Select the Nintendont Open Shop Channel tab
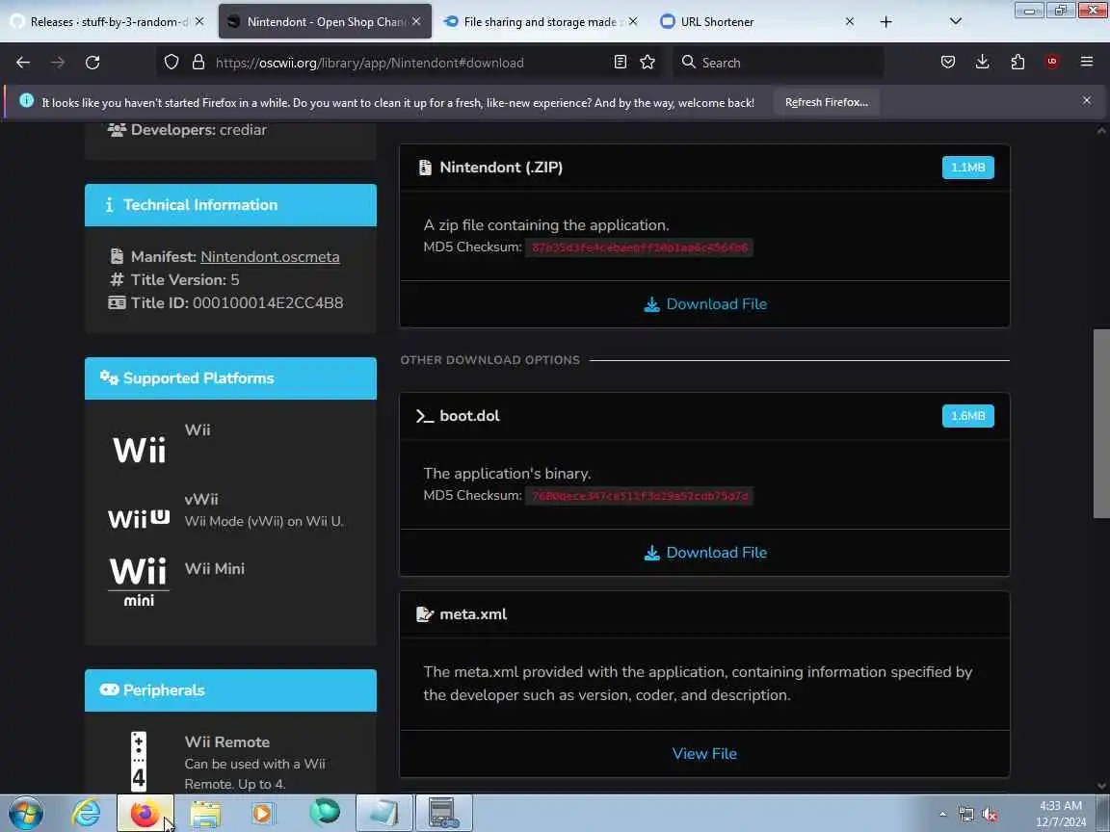1110x832 pixels. [x=324, y=22]
